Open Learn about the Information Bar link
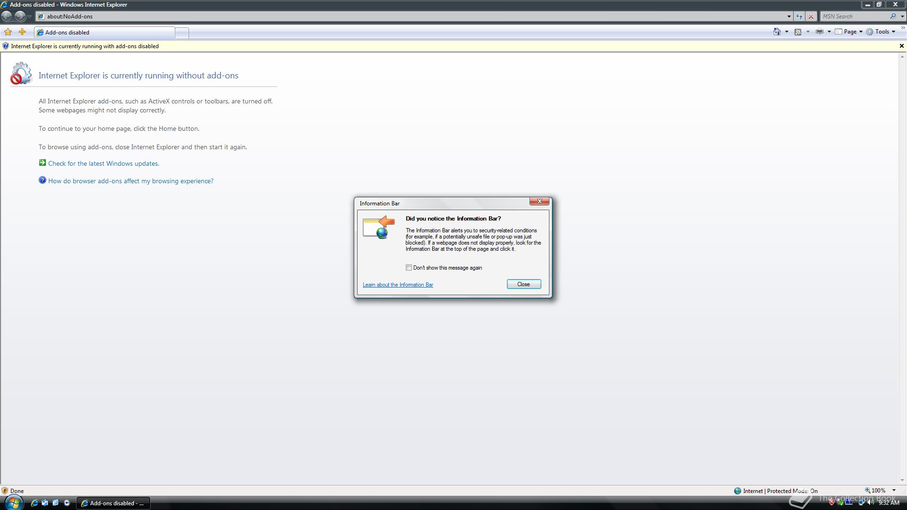 (x=398, y=285)
